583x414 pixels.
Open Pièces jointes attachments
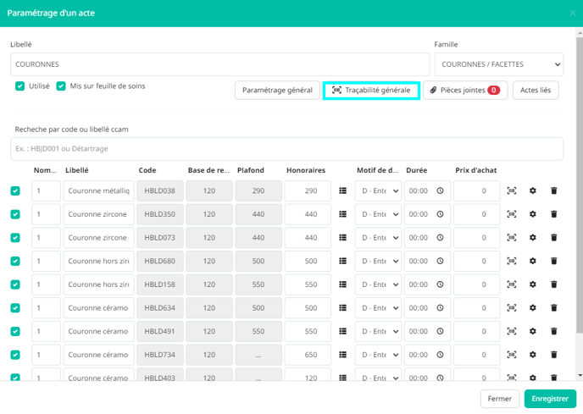pos(465,91)
